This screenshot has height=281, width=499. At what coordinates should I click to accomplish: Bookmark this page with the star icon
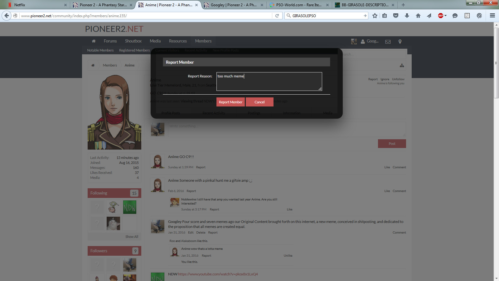[375, 16]
